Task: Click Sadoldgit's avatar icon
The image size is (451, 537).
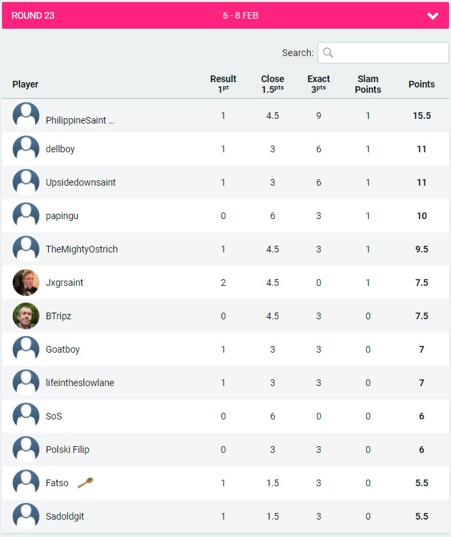Action: [26, 516]
